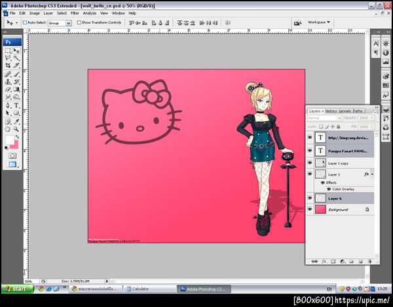Click trash icon to delete layer
Viewport: 393px width, 307px height.
(369, 261)
